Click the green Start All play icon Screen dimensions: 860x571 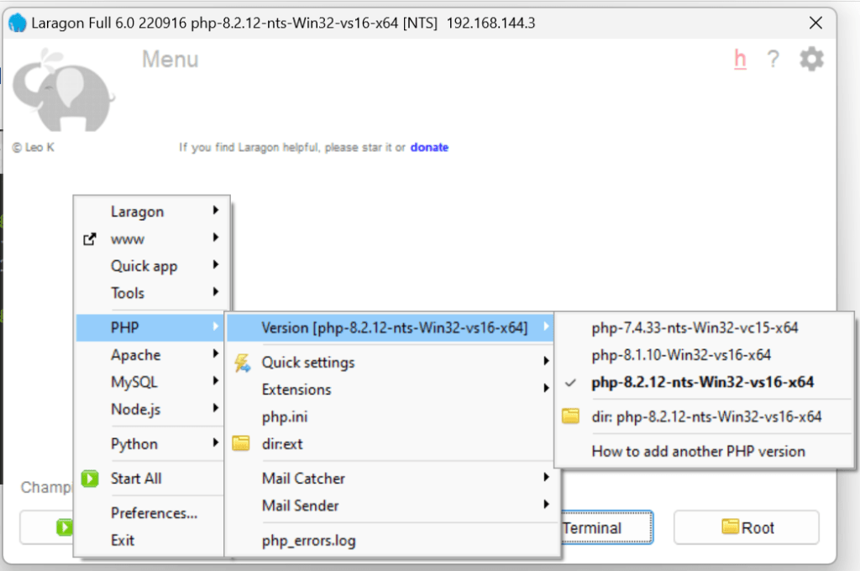(90, 479)
